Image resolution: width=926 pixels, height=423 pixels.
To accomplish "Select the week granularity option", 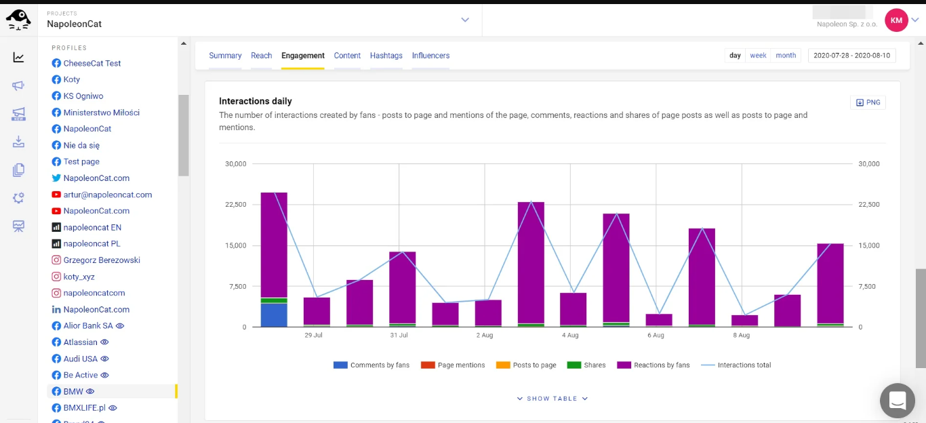I will pyautogui.click(x=758, y=56).
